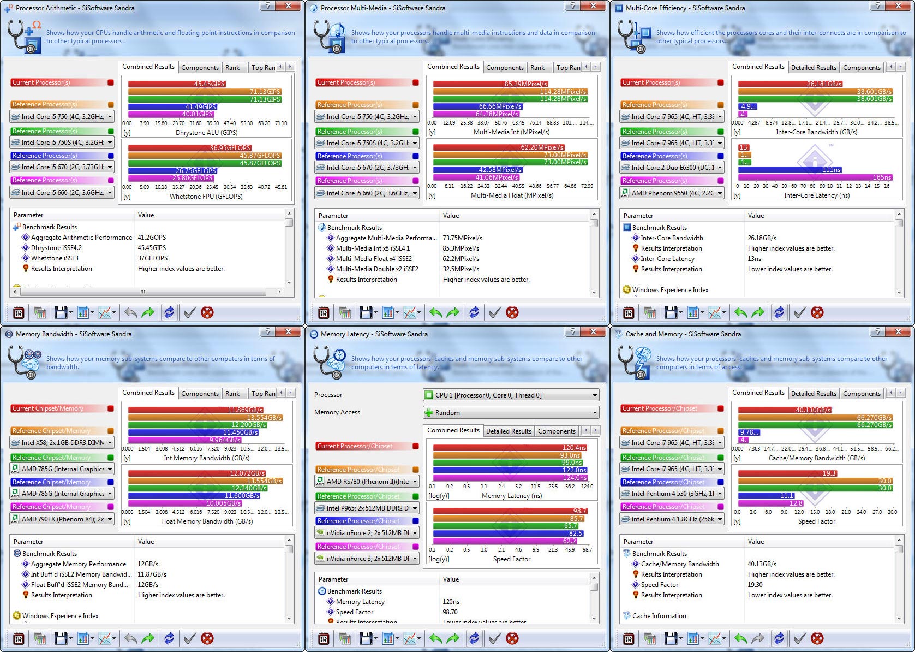Screen dimensions: 915x652
Task: Click the refresh icon in Processor Arithmetic window
Action: pos(169,312)
